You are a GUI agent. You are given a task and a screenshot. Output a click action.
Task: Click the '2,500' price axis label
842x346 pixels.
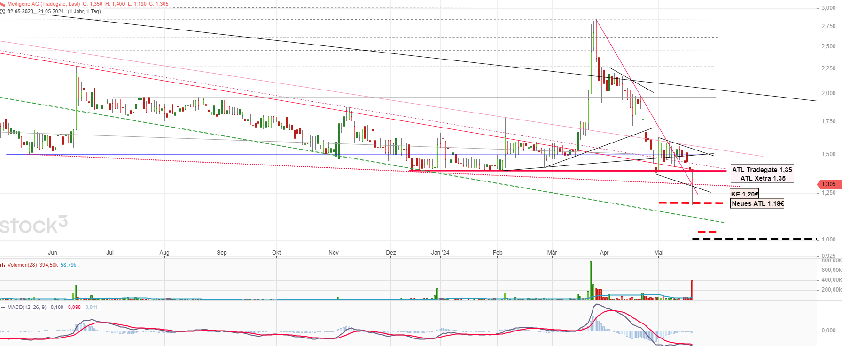(x=828, y=46)
